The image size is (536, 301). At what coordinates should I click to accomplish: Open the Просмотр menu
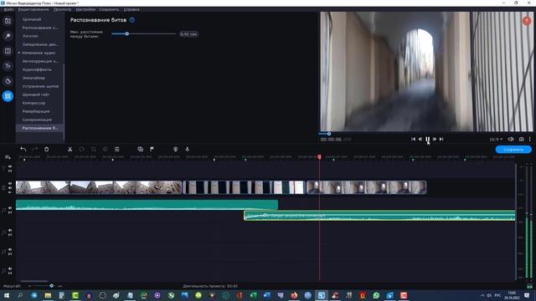[x=62, y=9]
